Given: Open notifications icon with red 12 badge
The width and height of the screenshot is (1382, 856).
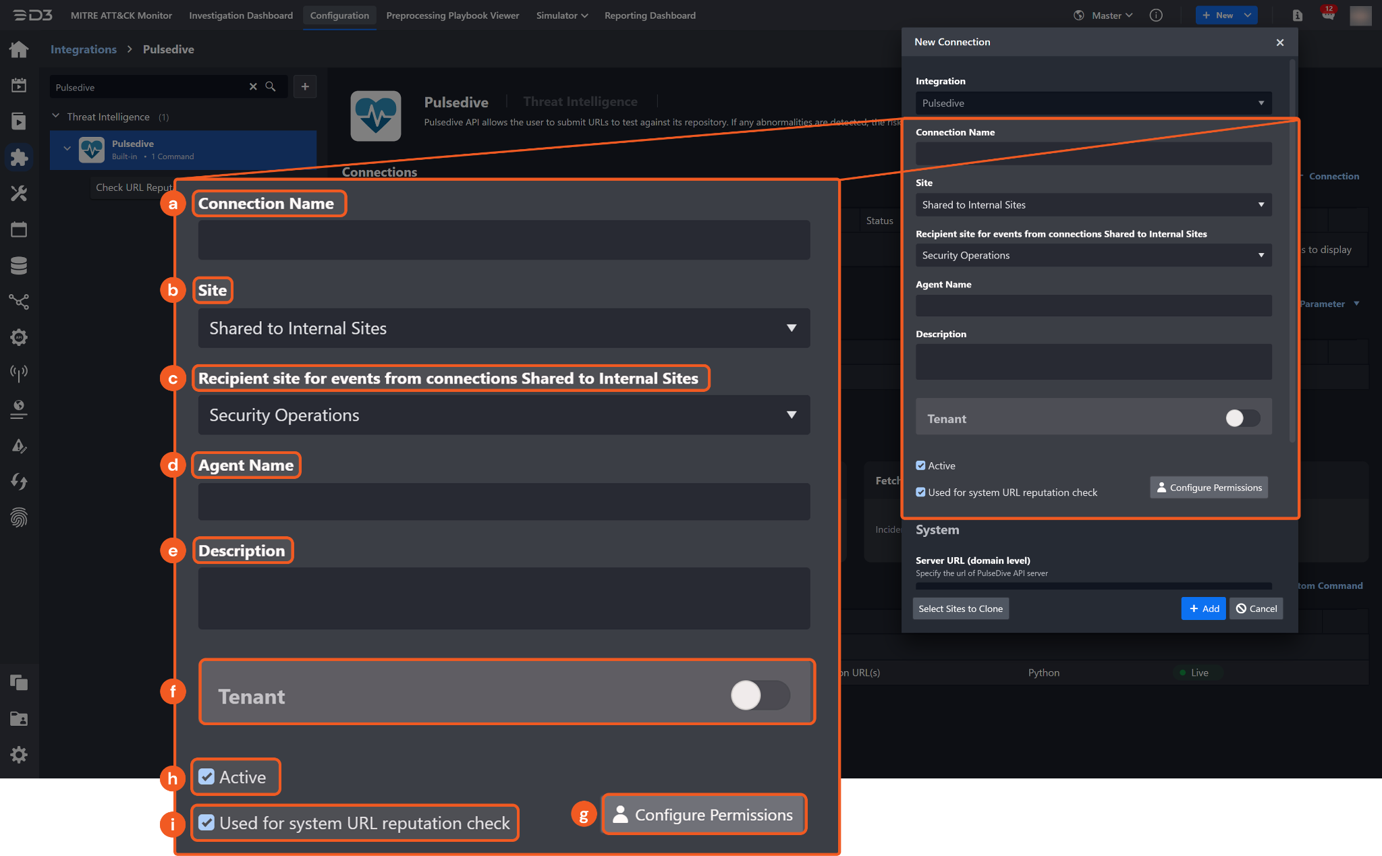Looking at the screenshot, I should click(x=1327, y=15).
